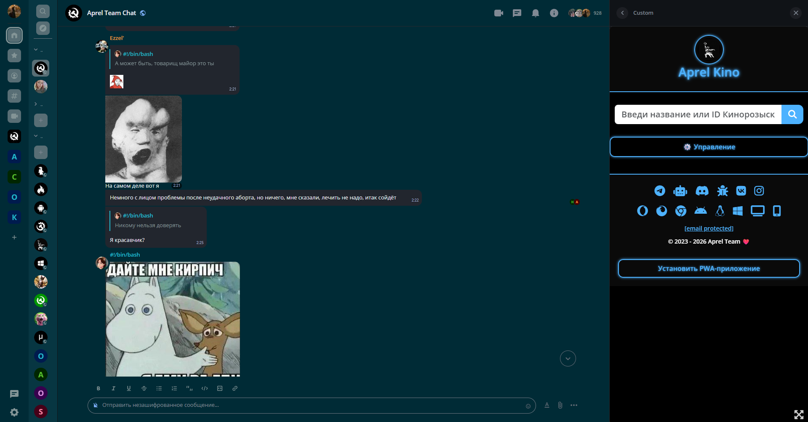The width and height of the screenshot is (808, 422).
Task: Open the hash rooms tab in sidebar
Action: click(14, 96)
